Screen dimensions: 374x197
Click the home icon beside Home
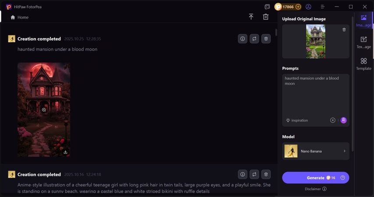point(13,17)
